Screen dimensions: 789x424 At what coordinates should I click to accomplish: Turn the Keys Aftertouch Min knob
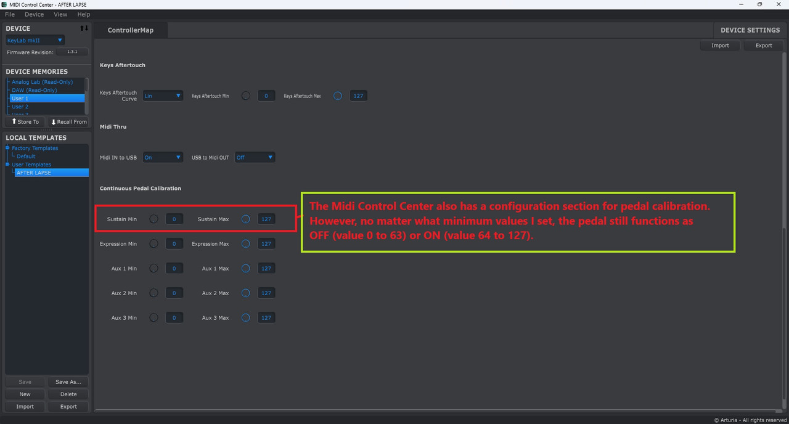pos(246,96)
